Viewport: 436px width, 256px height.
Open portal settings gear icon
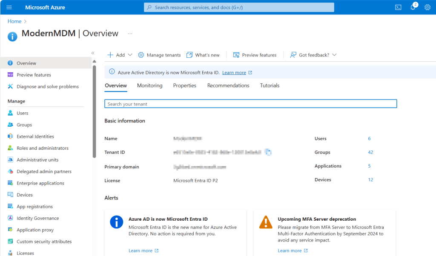[x=427, y=7]
